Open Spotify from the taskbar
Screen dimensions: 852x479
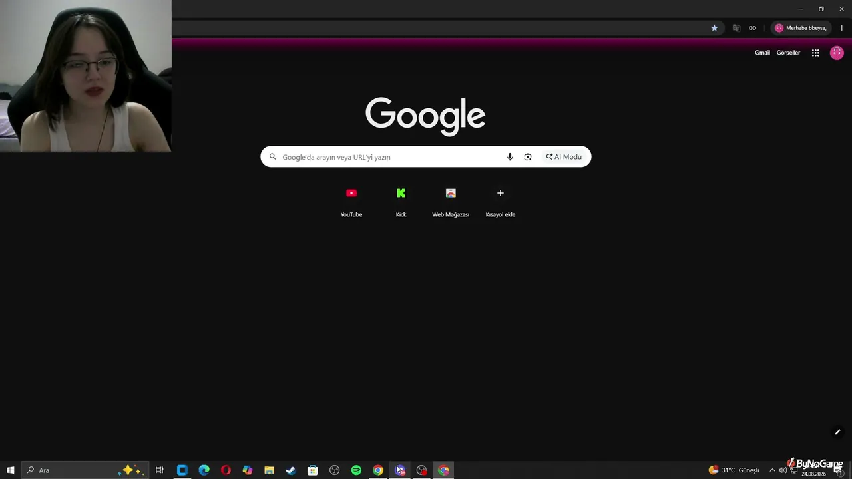click(356, 470)
